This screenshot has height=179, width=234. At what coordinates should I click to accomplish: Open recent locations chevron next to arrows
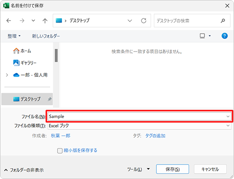click(33, 21)
